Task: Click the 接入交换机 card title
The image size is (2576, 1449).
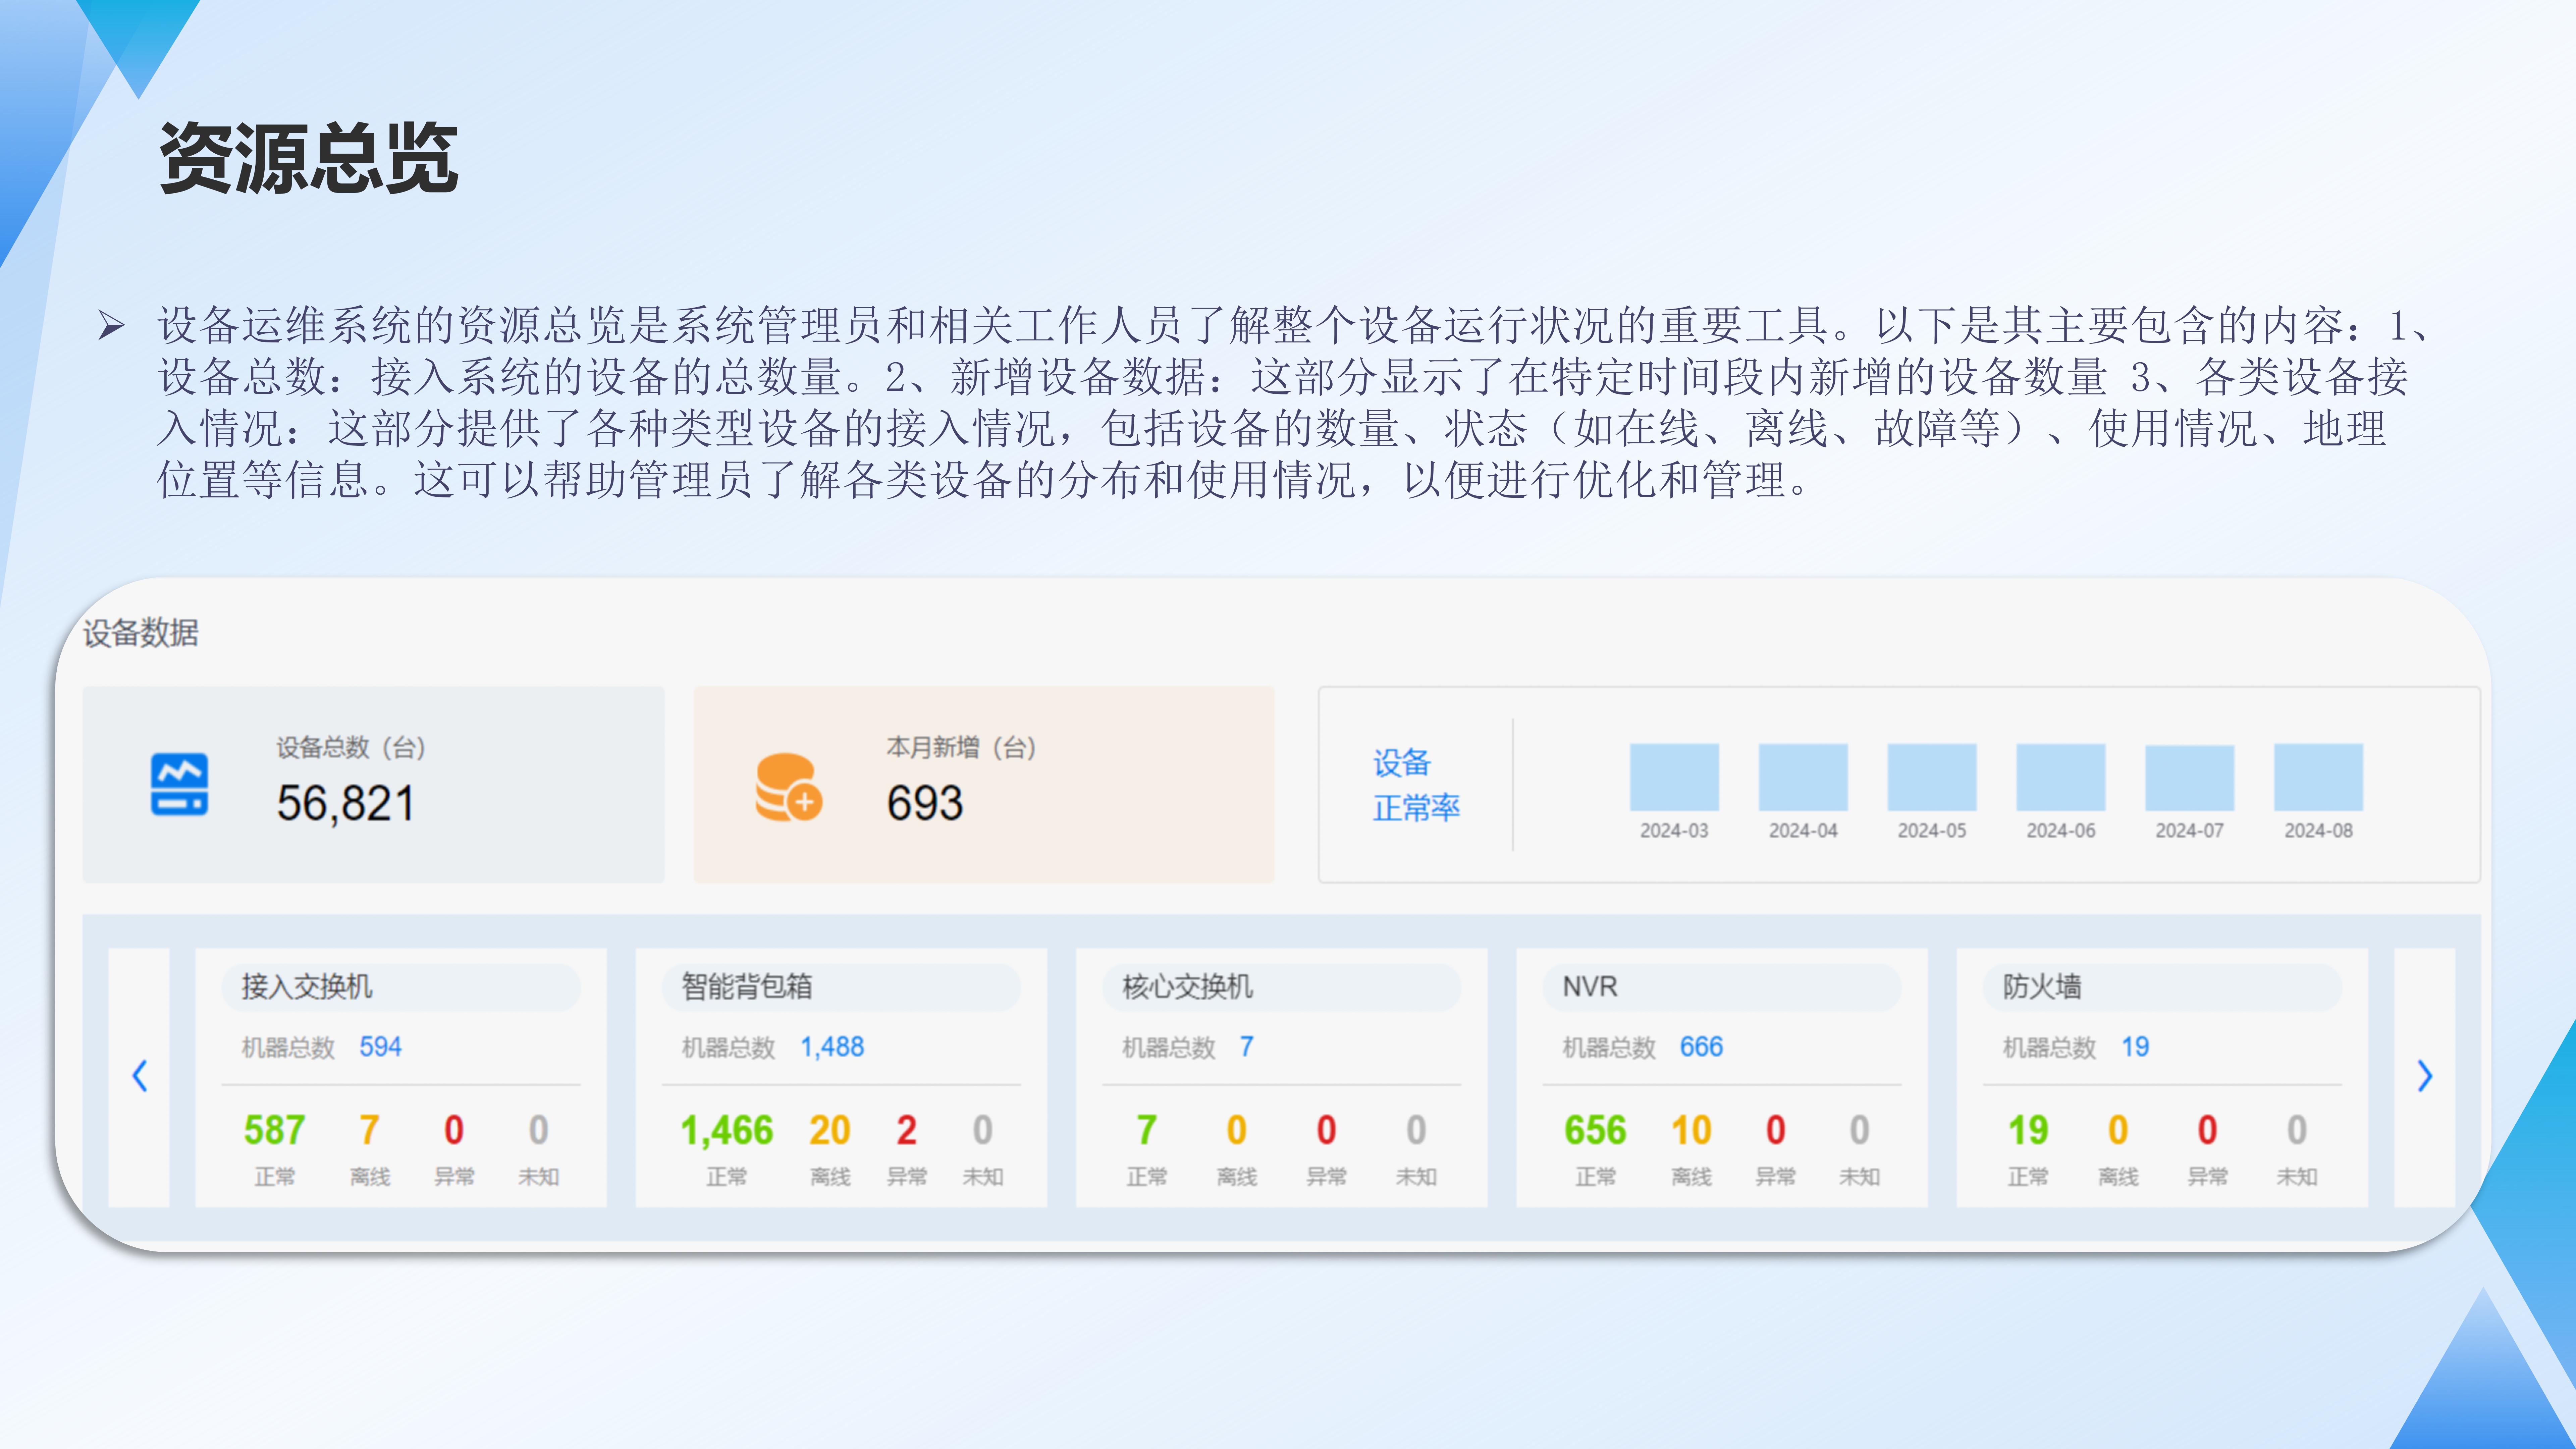Action: (307, 987)
